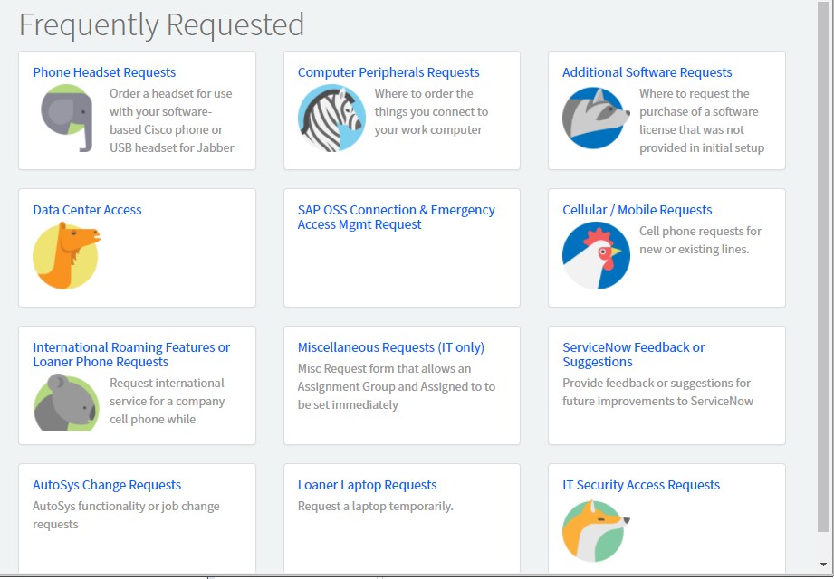
Task: Open ServiceNow Feedback or Suggestions link
Action: [x=634, y=355]
